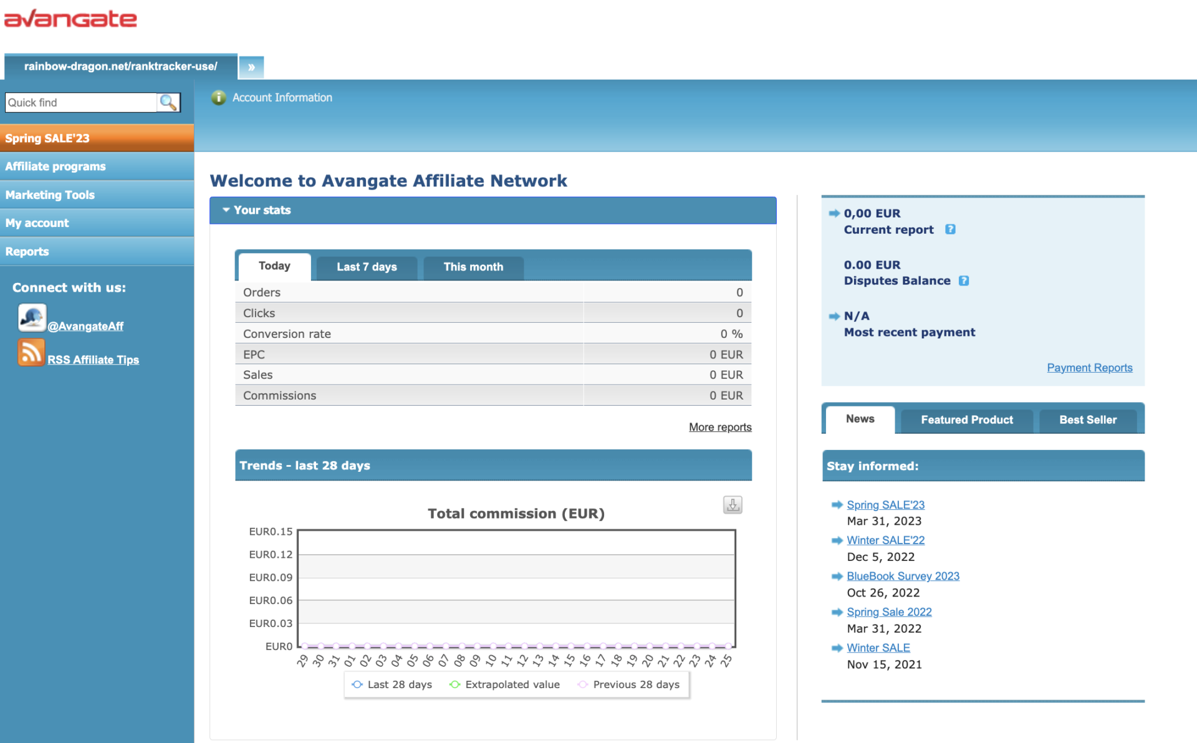Click the arrow icon beside 0,00 EUR
1197x743 pixels.
pos(834,213)
